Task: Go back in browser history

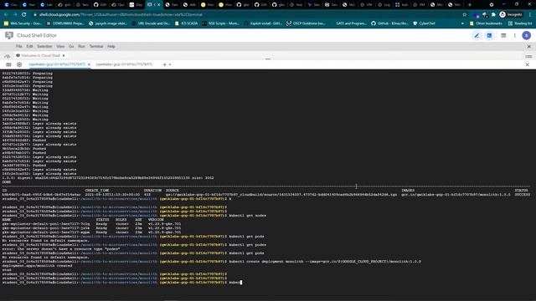Action: (6, 15)
